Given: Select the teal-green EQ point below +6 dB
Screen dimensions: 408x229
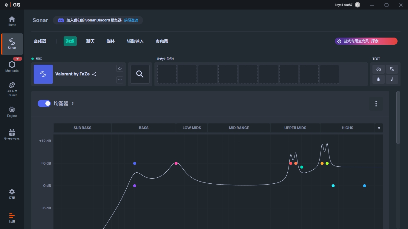Looking at the screenshot, I should click(x=302, y=167).
